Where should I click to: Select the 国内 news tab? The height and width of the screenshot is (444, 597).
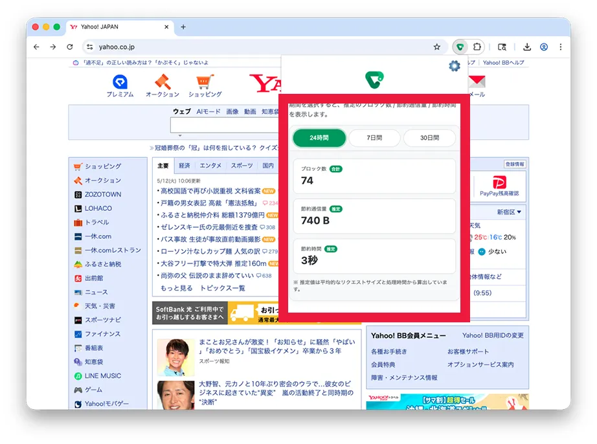click(x=268, y=166)
